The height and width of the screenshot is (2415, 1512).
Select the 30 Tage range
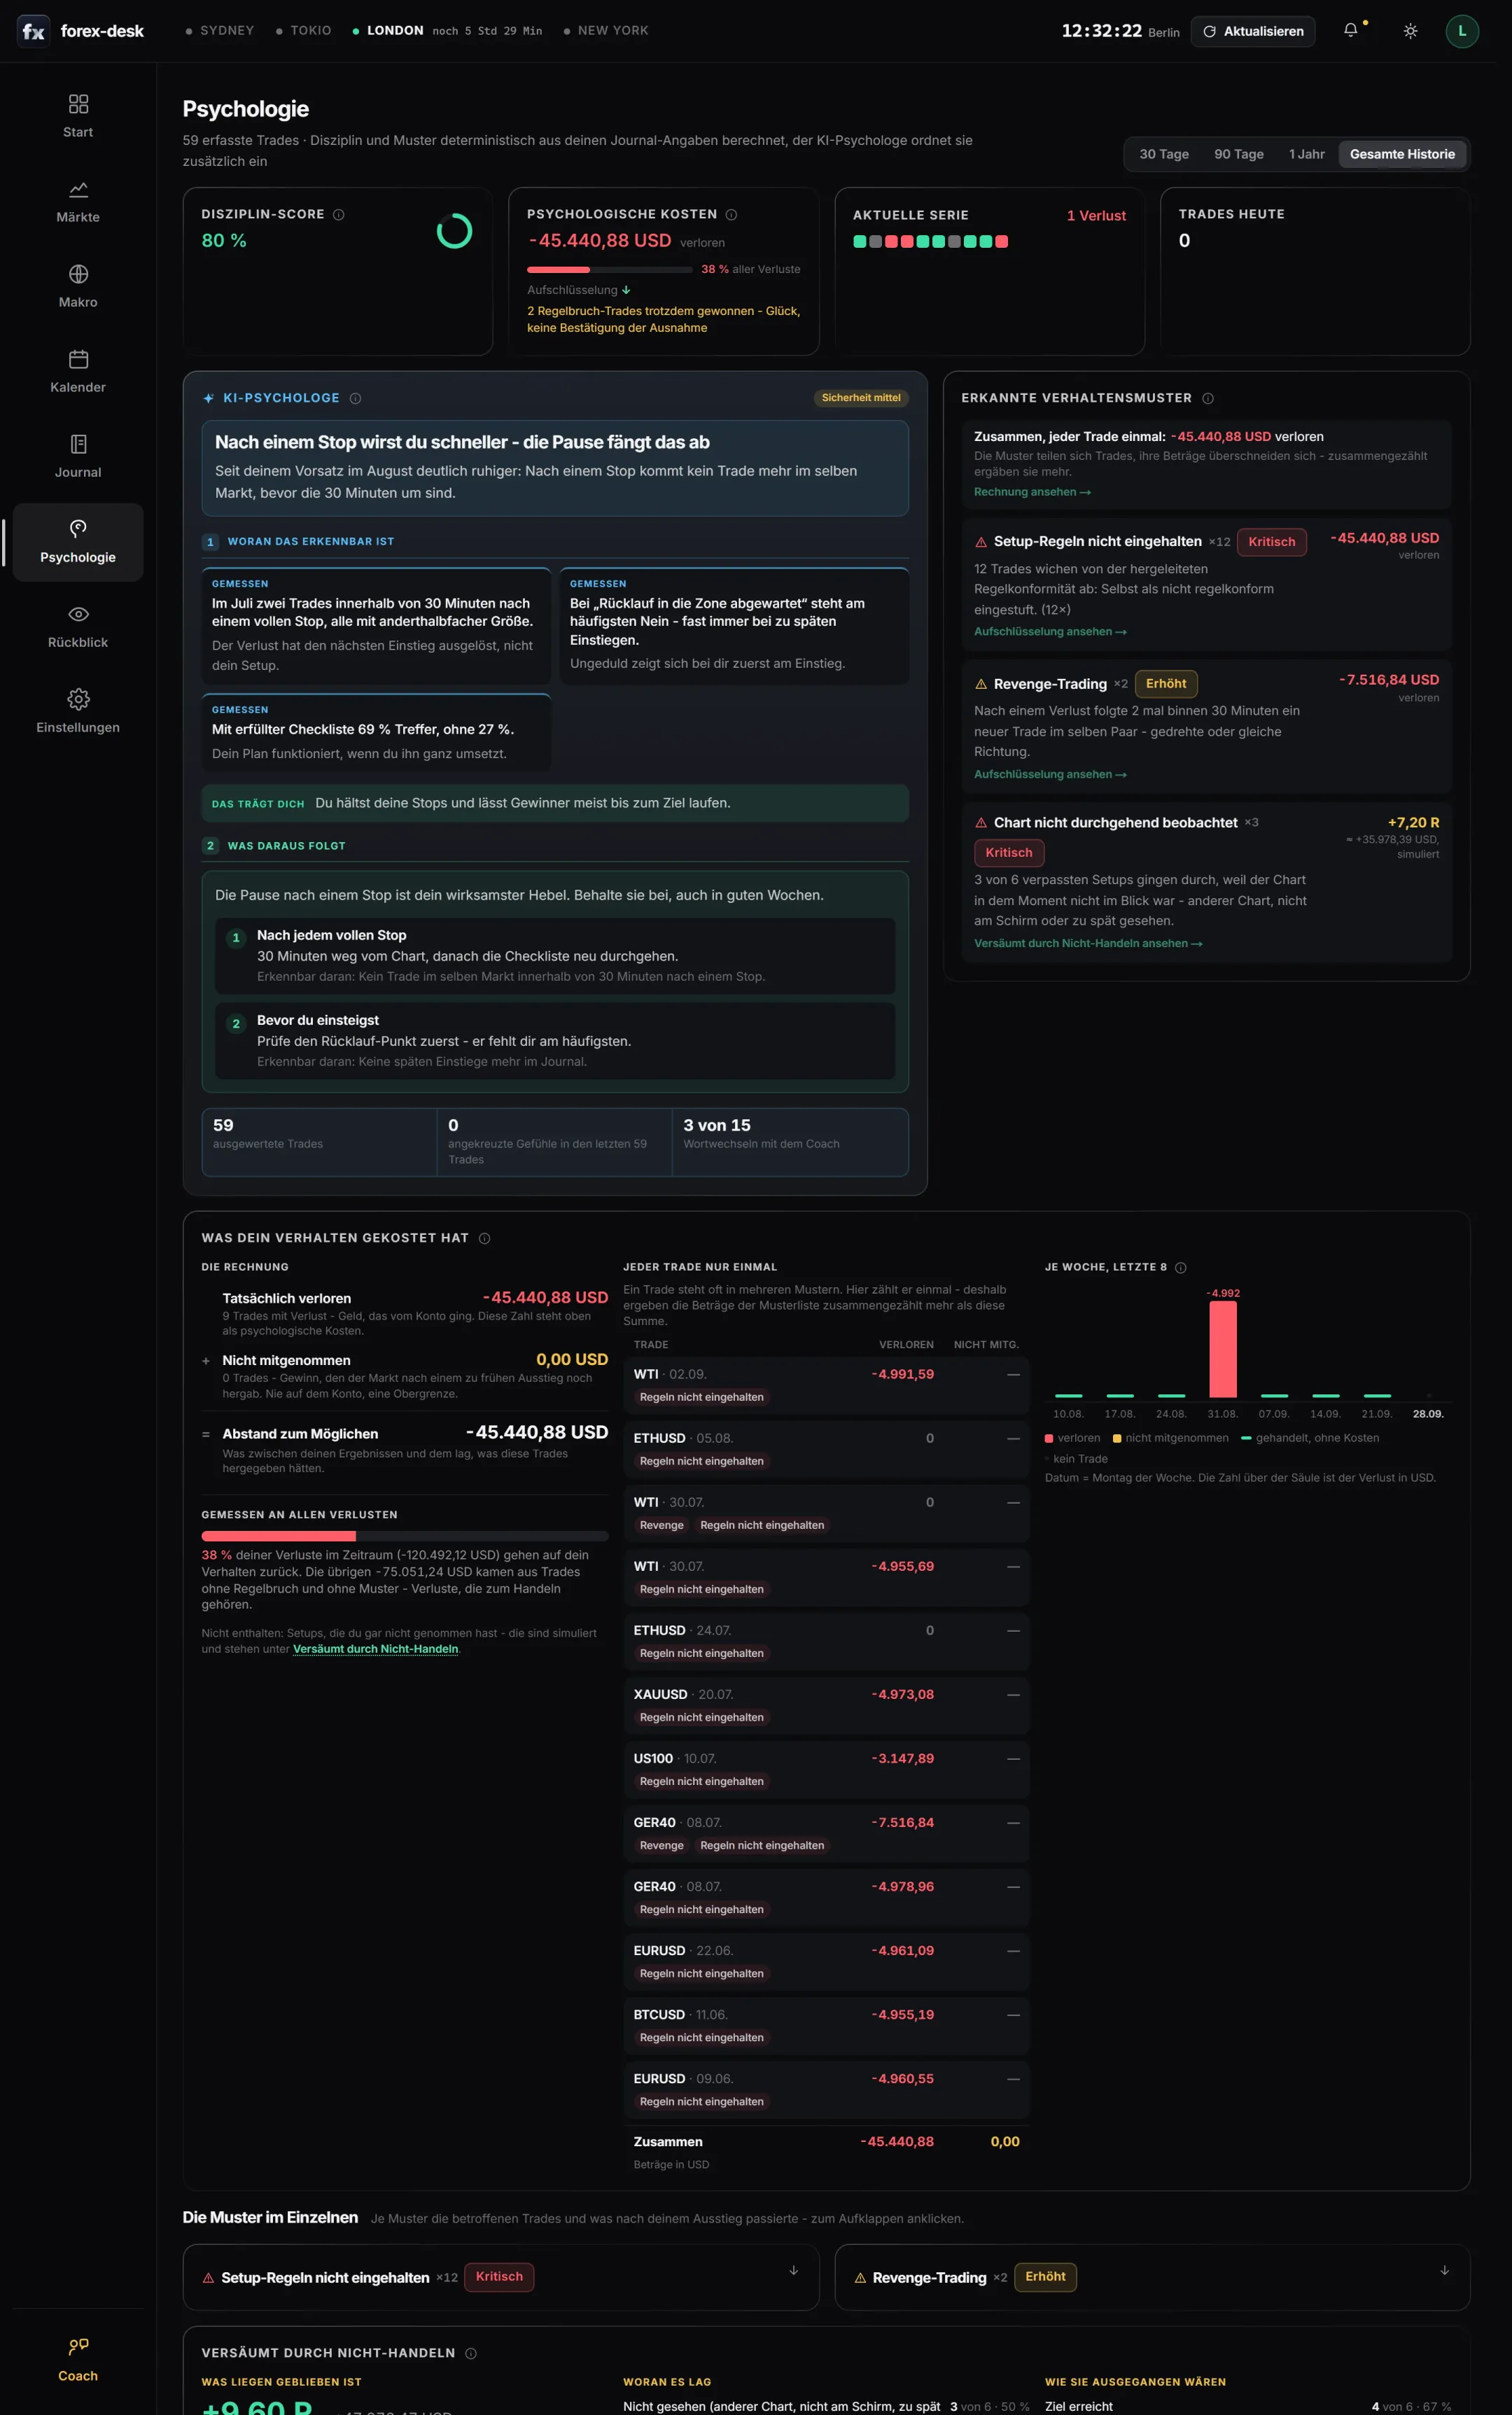1164,154
